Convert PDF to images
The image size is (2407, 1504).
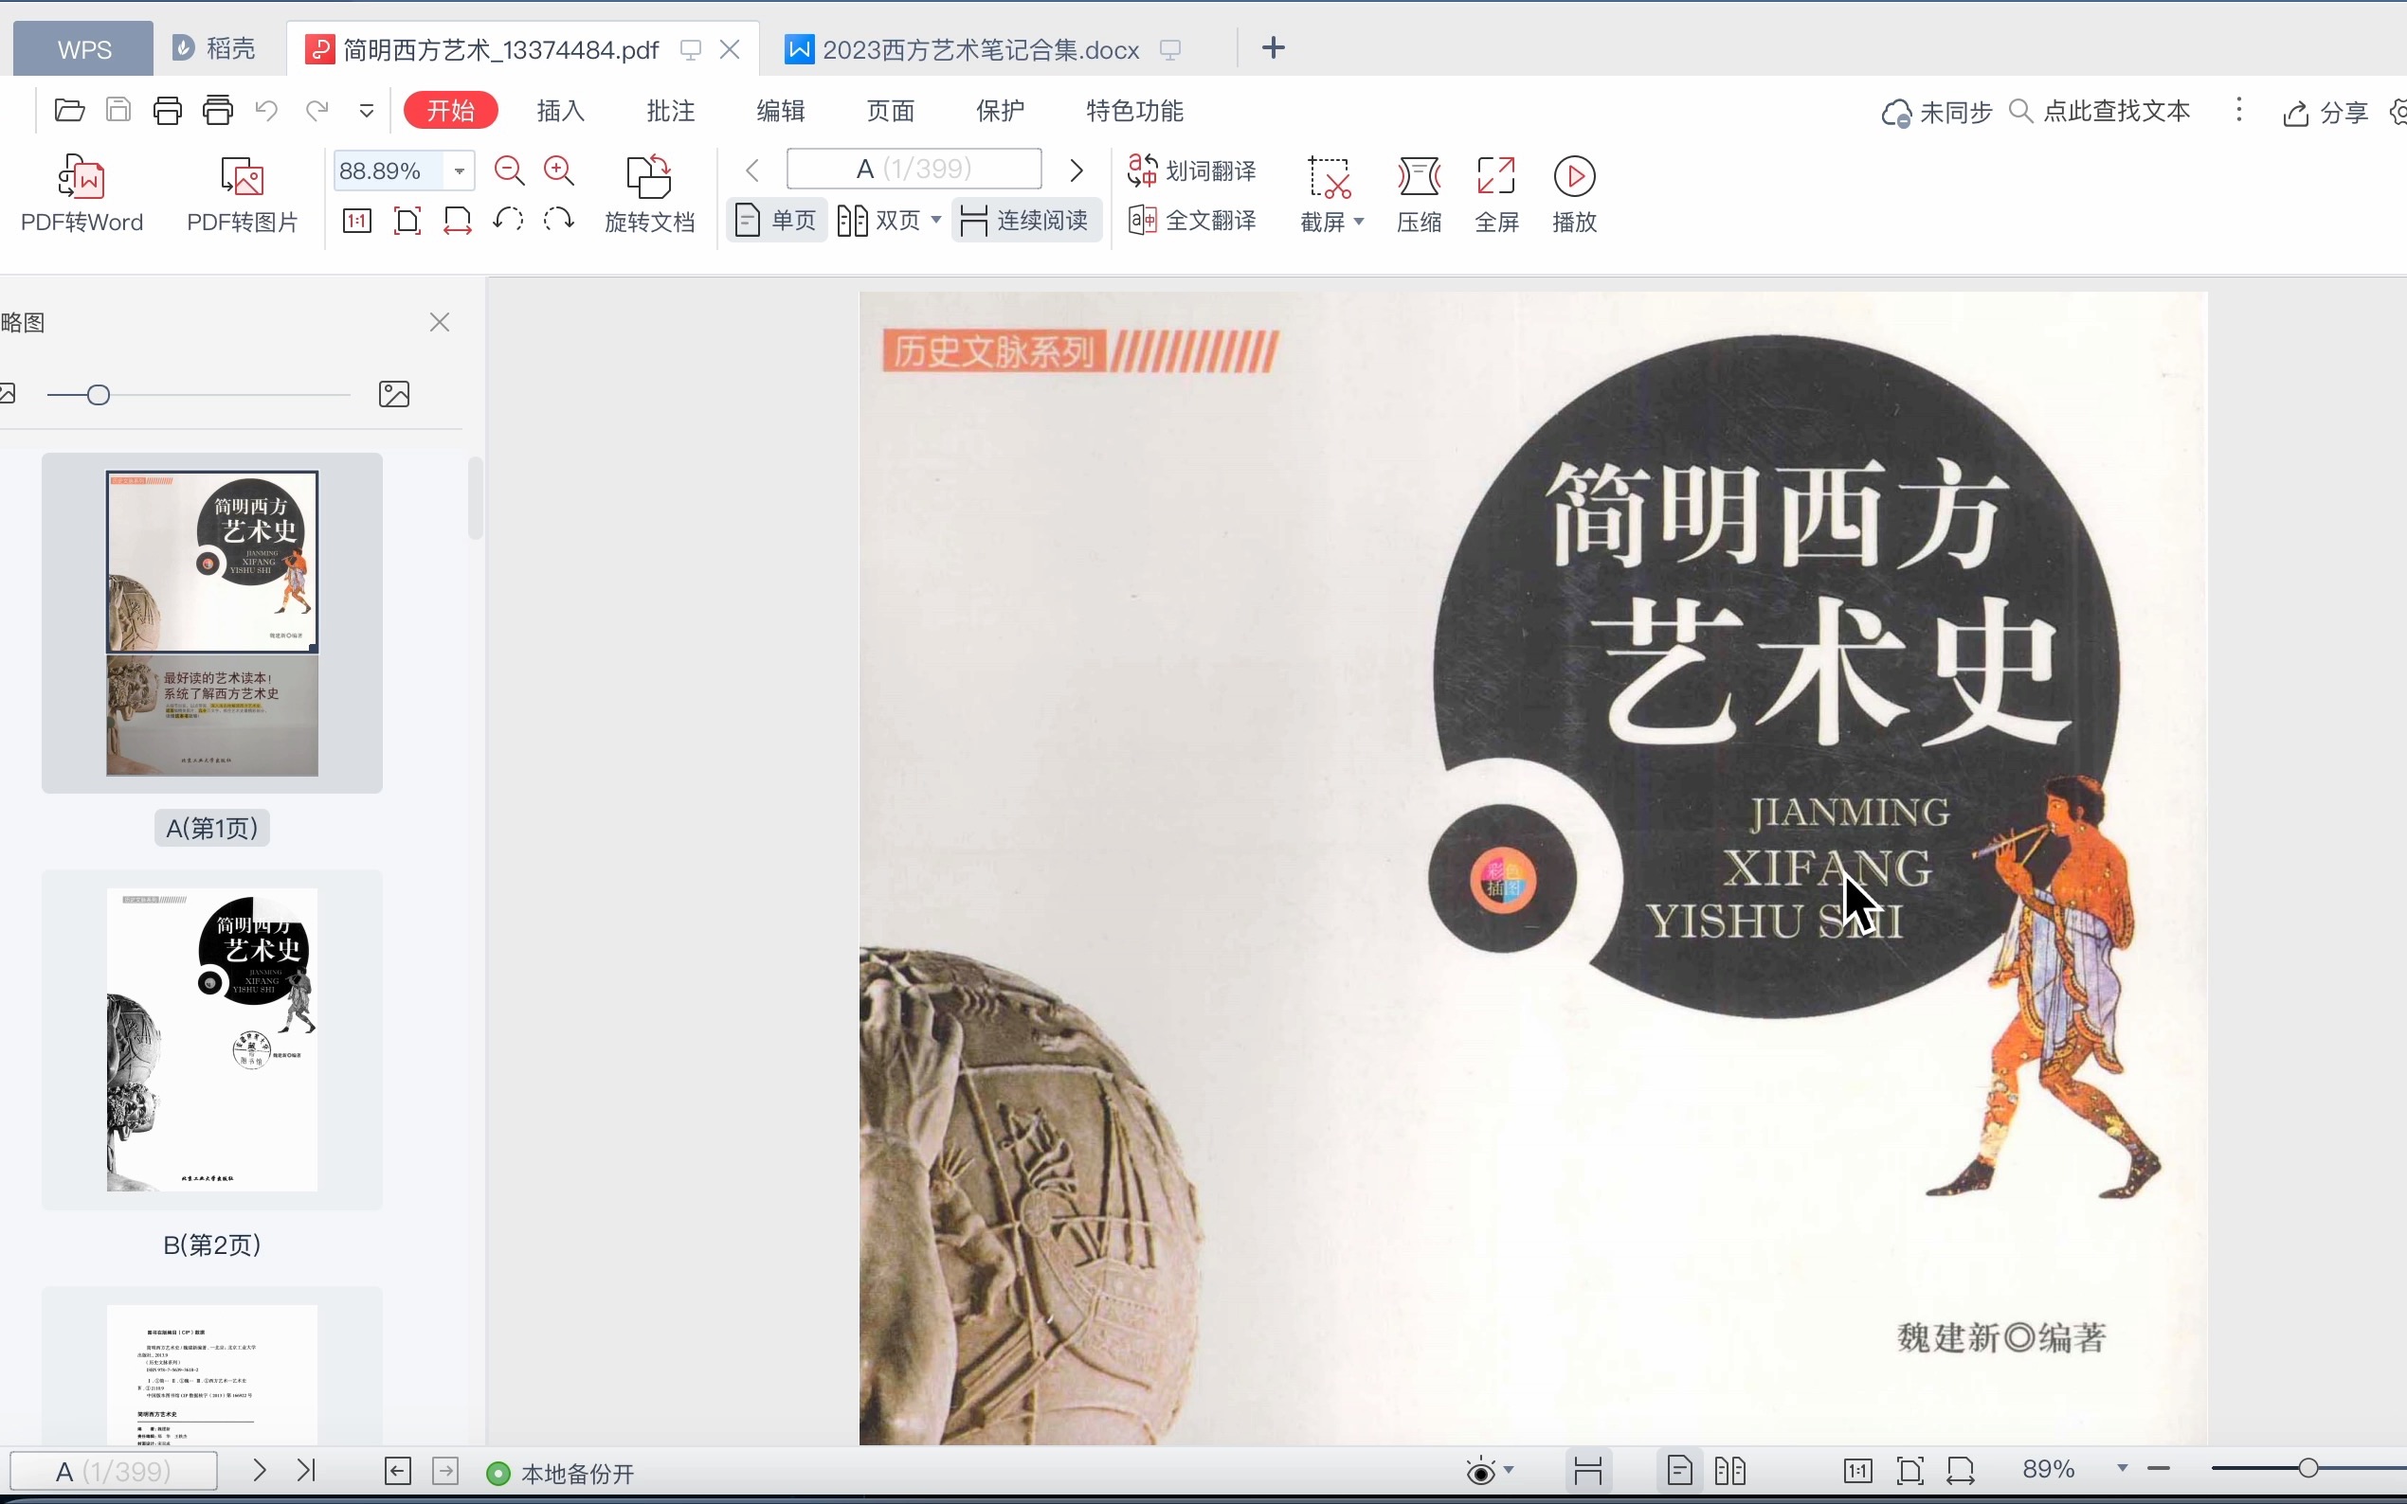tap(243, 195)
